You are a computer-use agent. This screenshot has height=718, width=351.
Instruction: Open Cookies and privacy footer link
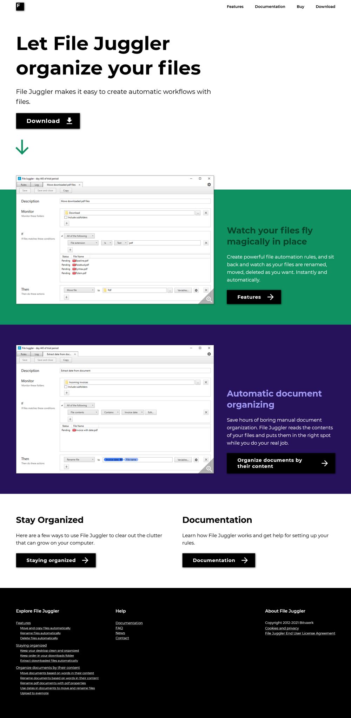(x=282, y=628)
